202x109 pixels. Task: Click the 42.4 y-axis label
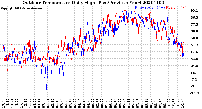pyautogui.click(x=194, y=52)
